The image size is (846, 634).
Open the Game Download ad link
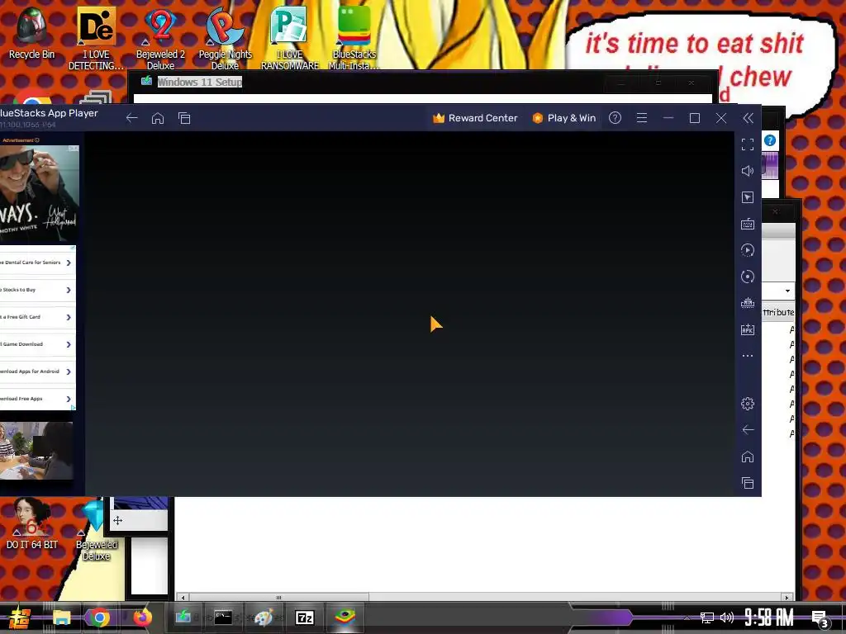(36, 344)
